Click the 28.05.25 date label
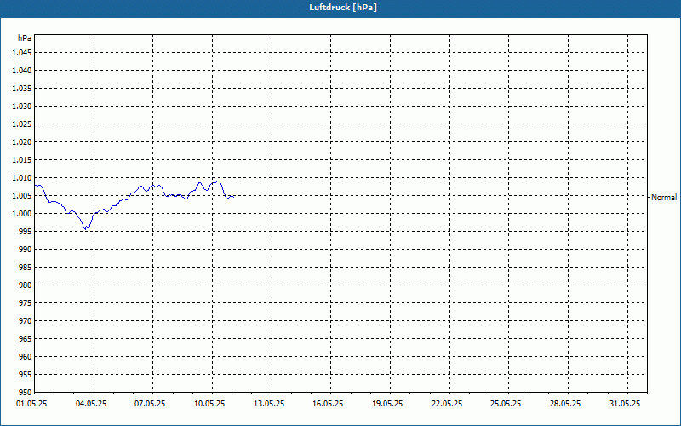The height and width of the screenshot is (426, 681). pos(565,404)
